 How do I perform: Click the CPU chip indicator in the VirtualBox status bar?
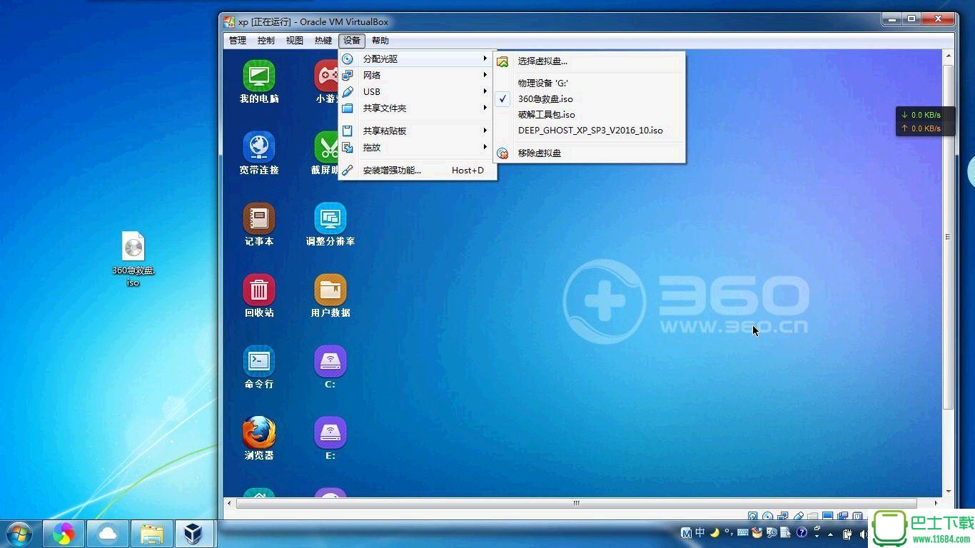click(x=858, y=516)
